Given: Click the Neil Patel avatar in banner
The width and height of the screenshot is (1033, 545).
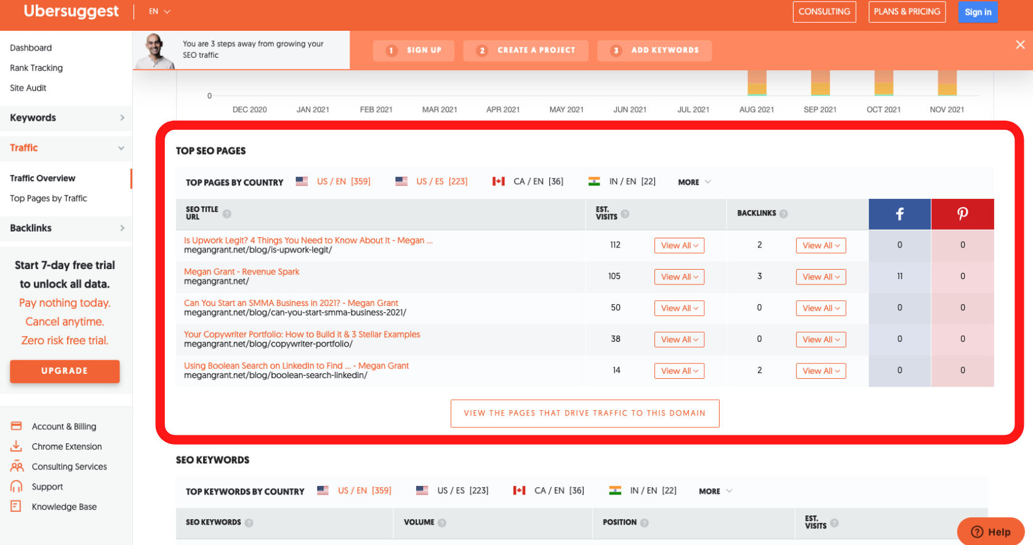Looking at the screenshot, I should (x=155, y=50).
